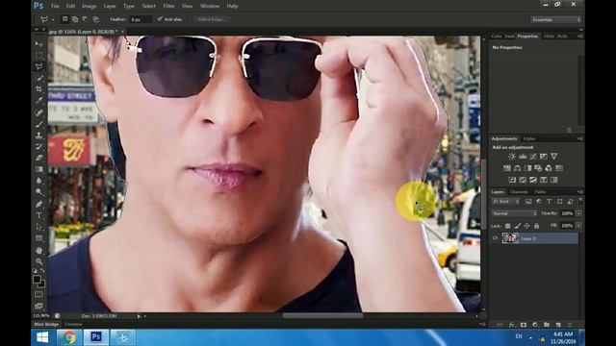Image resolution: width=616 pixels, height=346 pixels.
Task: Select the Brush tool
Action: 38,124
